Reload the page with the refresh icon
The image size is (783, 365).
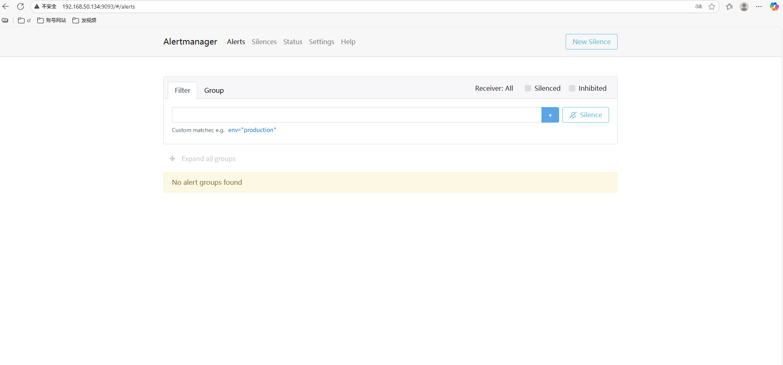(20, 7)
